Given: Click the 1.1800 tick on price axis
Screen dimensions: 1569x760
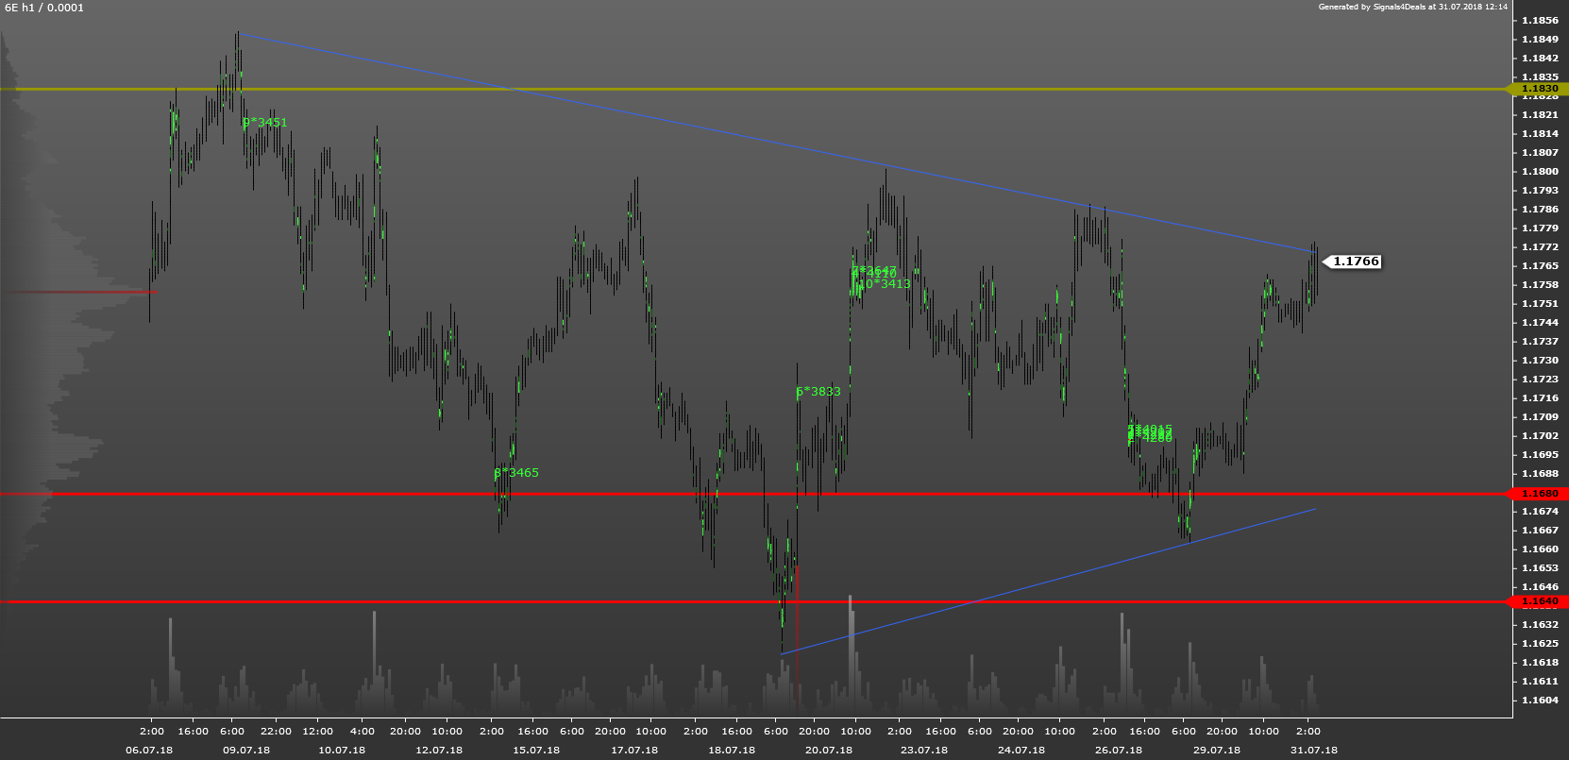Looking at the screenshot, I should pos(1540,171).
